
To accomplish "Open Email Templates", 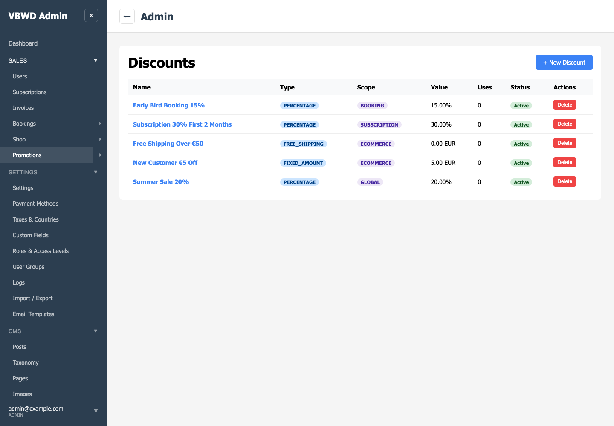I will [x=34, y=314].
